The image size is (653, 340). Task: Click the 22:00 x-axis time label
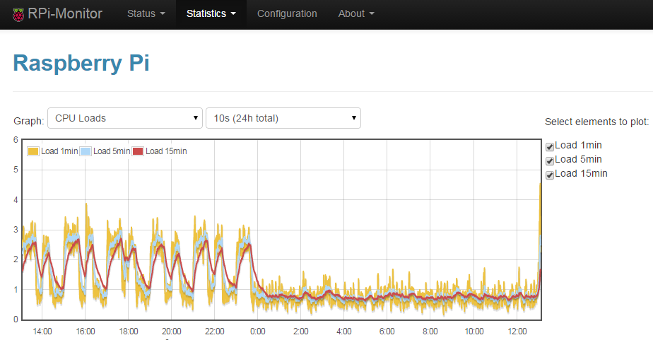pos(214,332)
